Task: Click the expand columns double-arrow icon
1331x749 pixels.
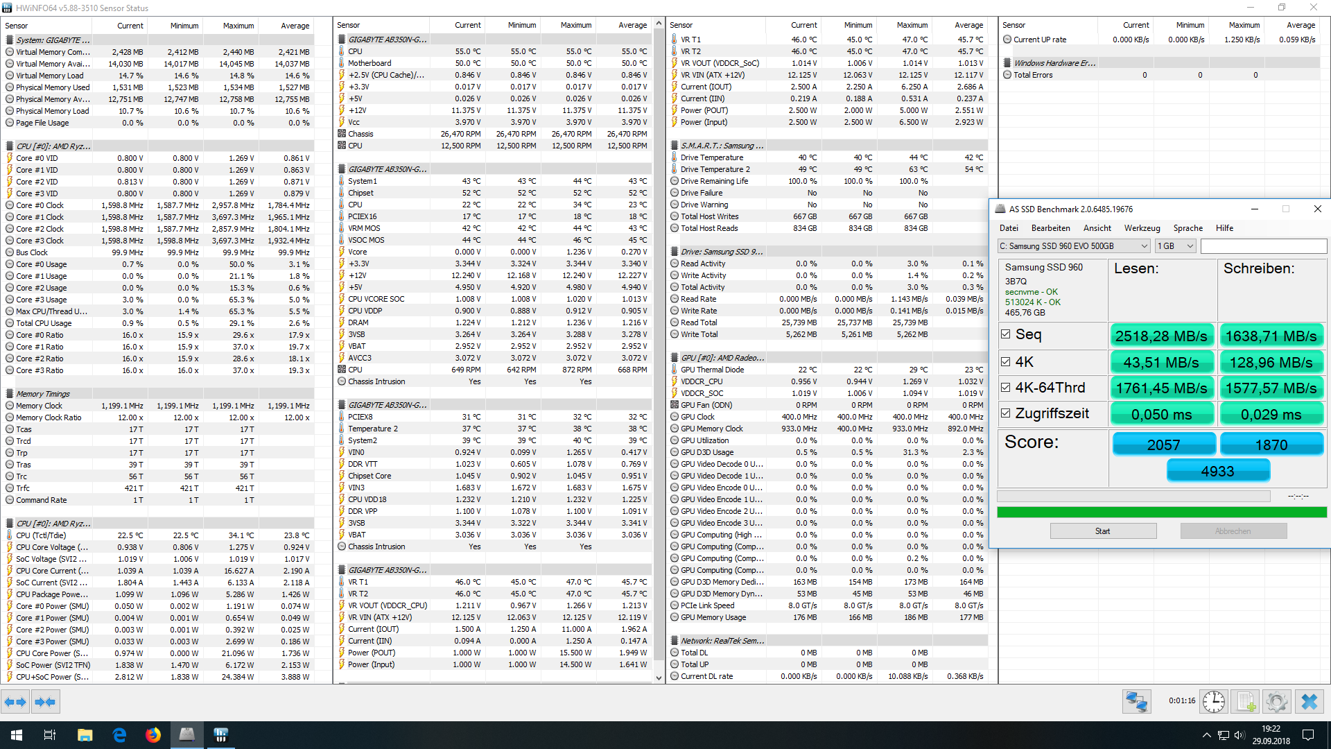Action: click(x=15, y=702)
